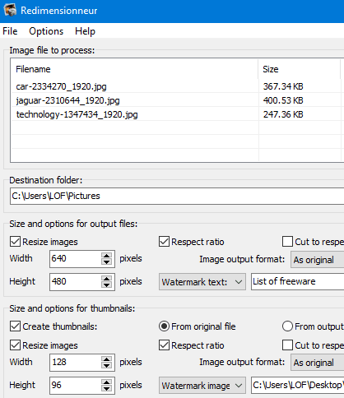Open the Options menu
Image resolution: width=344 pixels, height=398 pixels.
[x=46, y=31]
